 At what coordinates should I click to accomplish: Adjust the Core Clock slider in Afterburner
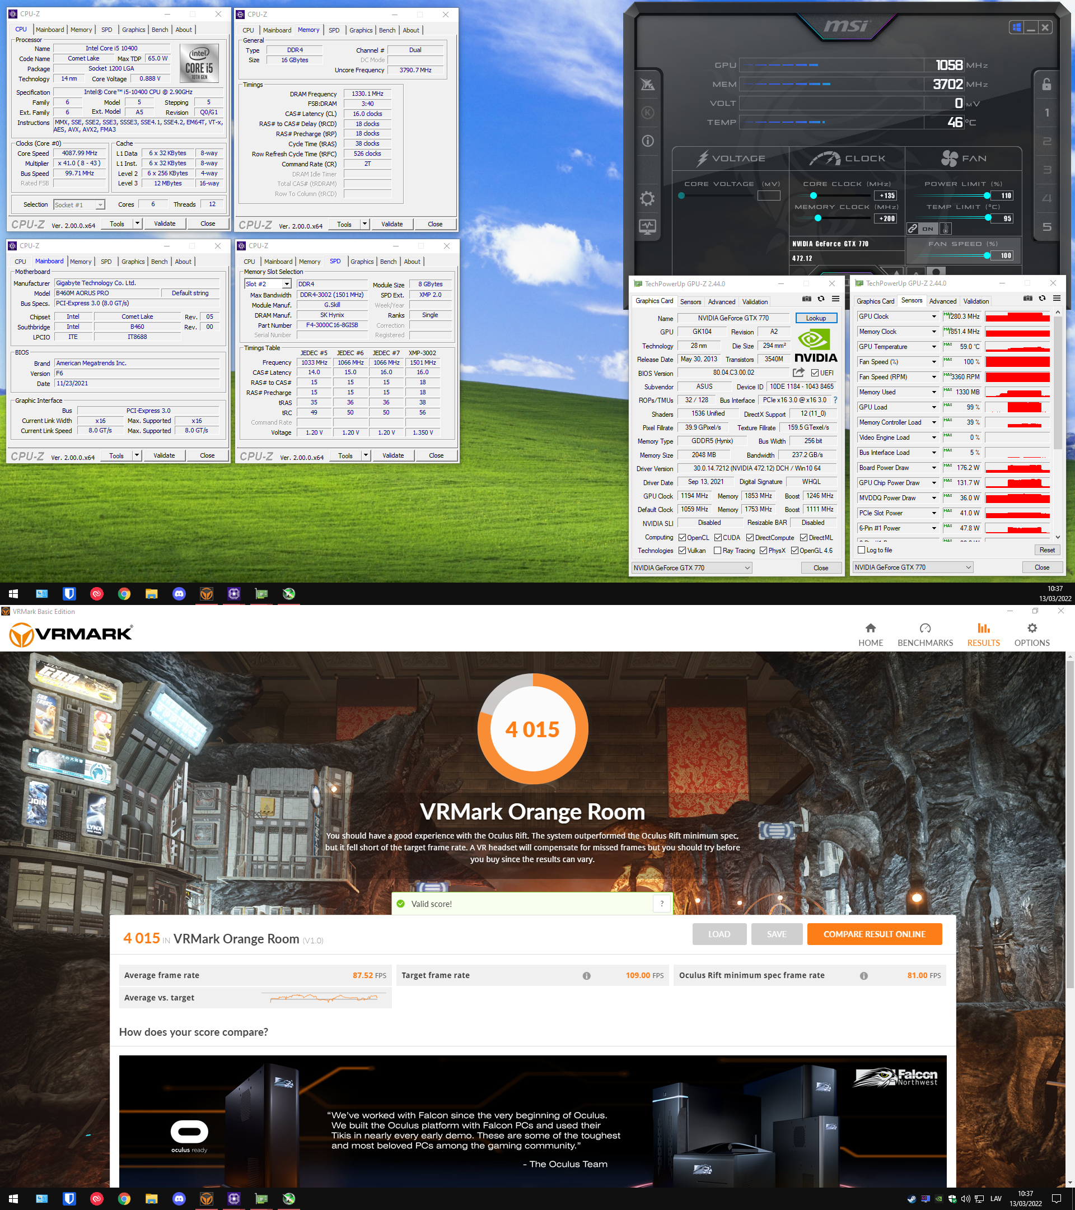point(813,196)
